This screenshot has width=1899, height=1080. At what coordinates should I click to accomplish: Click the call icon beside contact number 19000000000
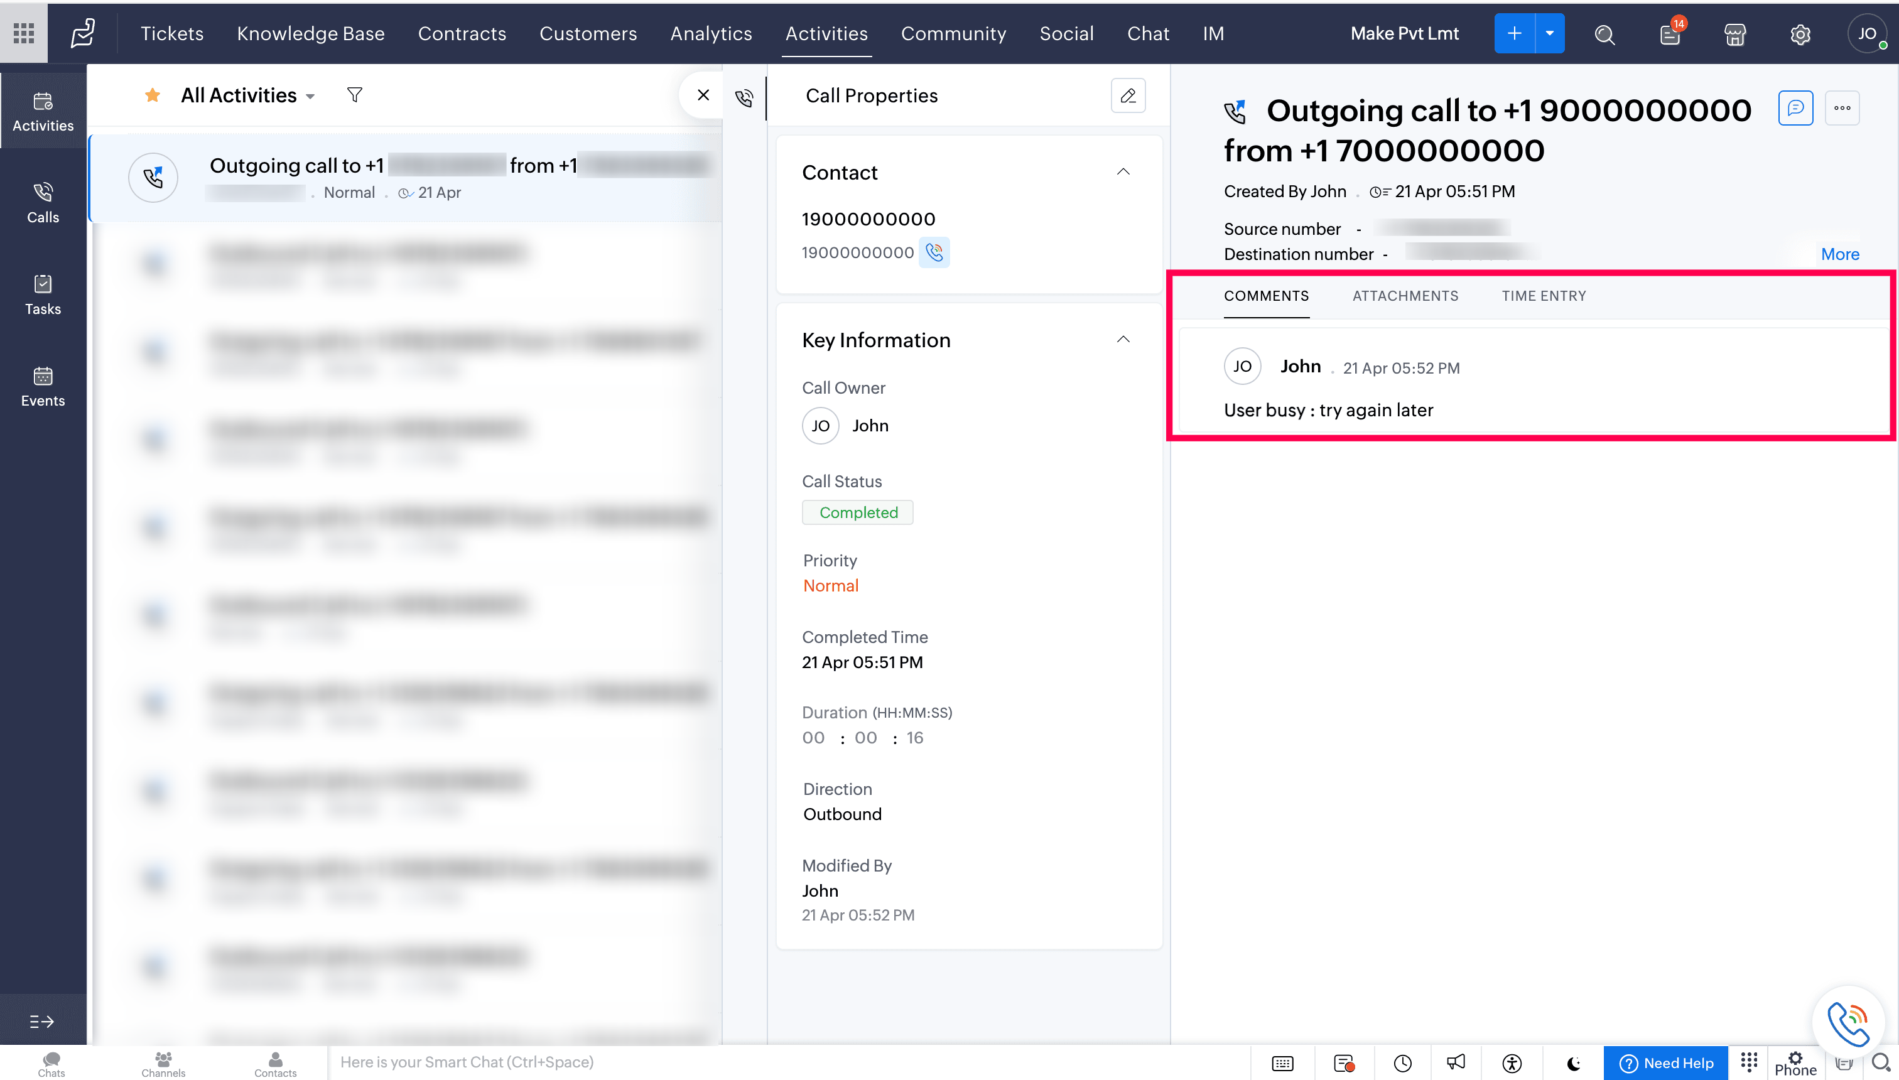point(934,252)
